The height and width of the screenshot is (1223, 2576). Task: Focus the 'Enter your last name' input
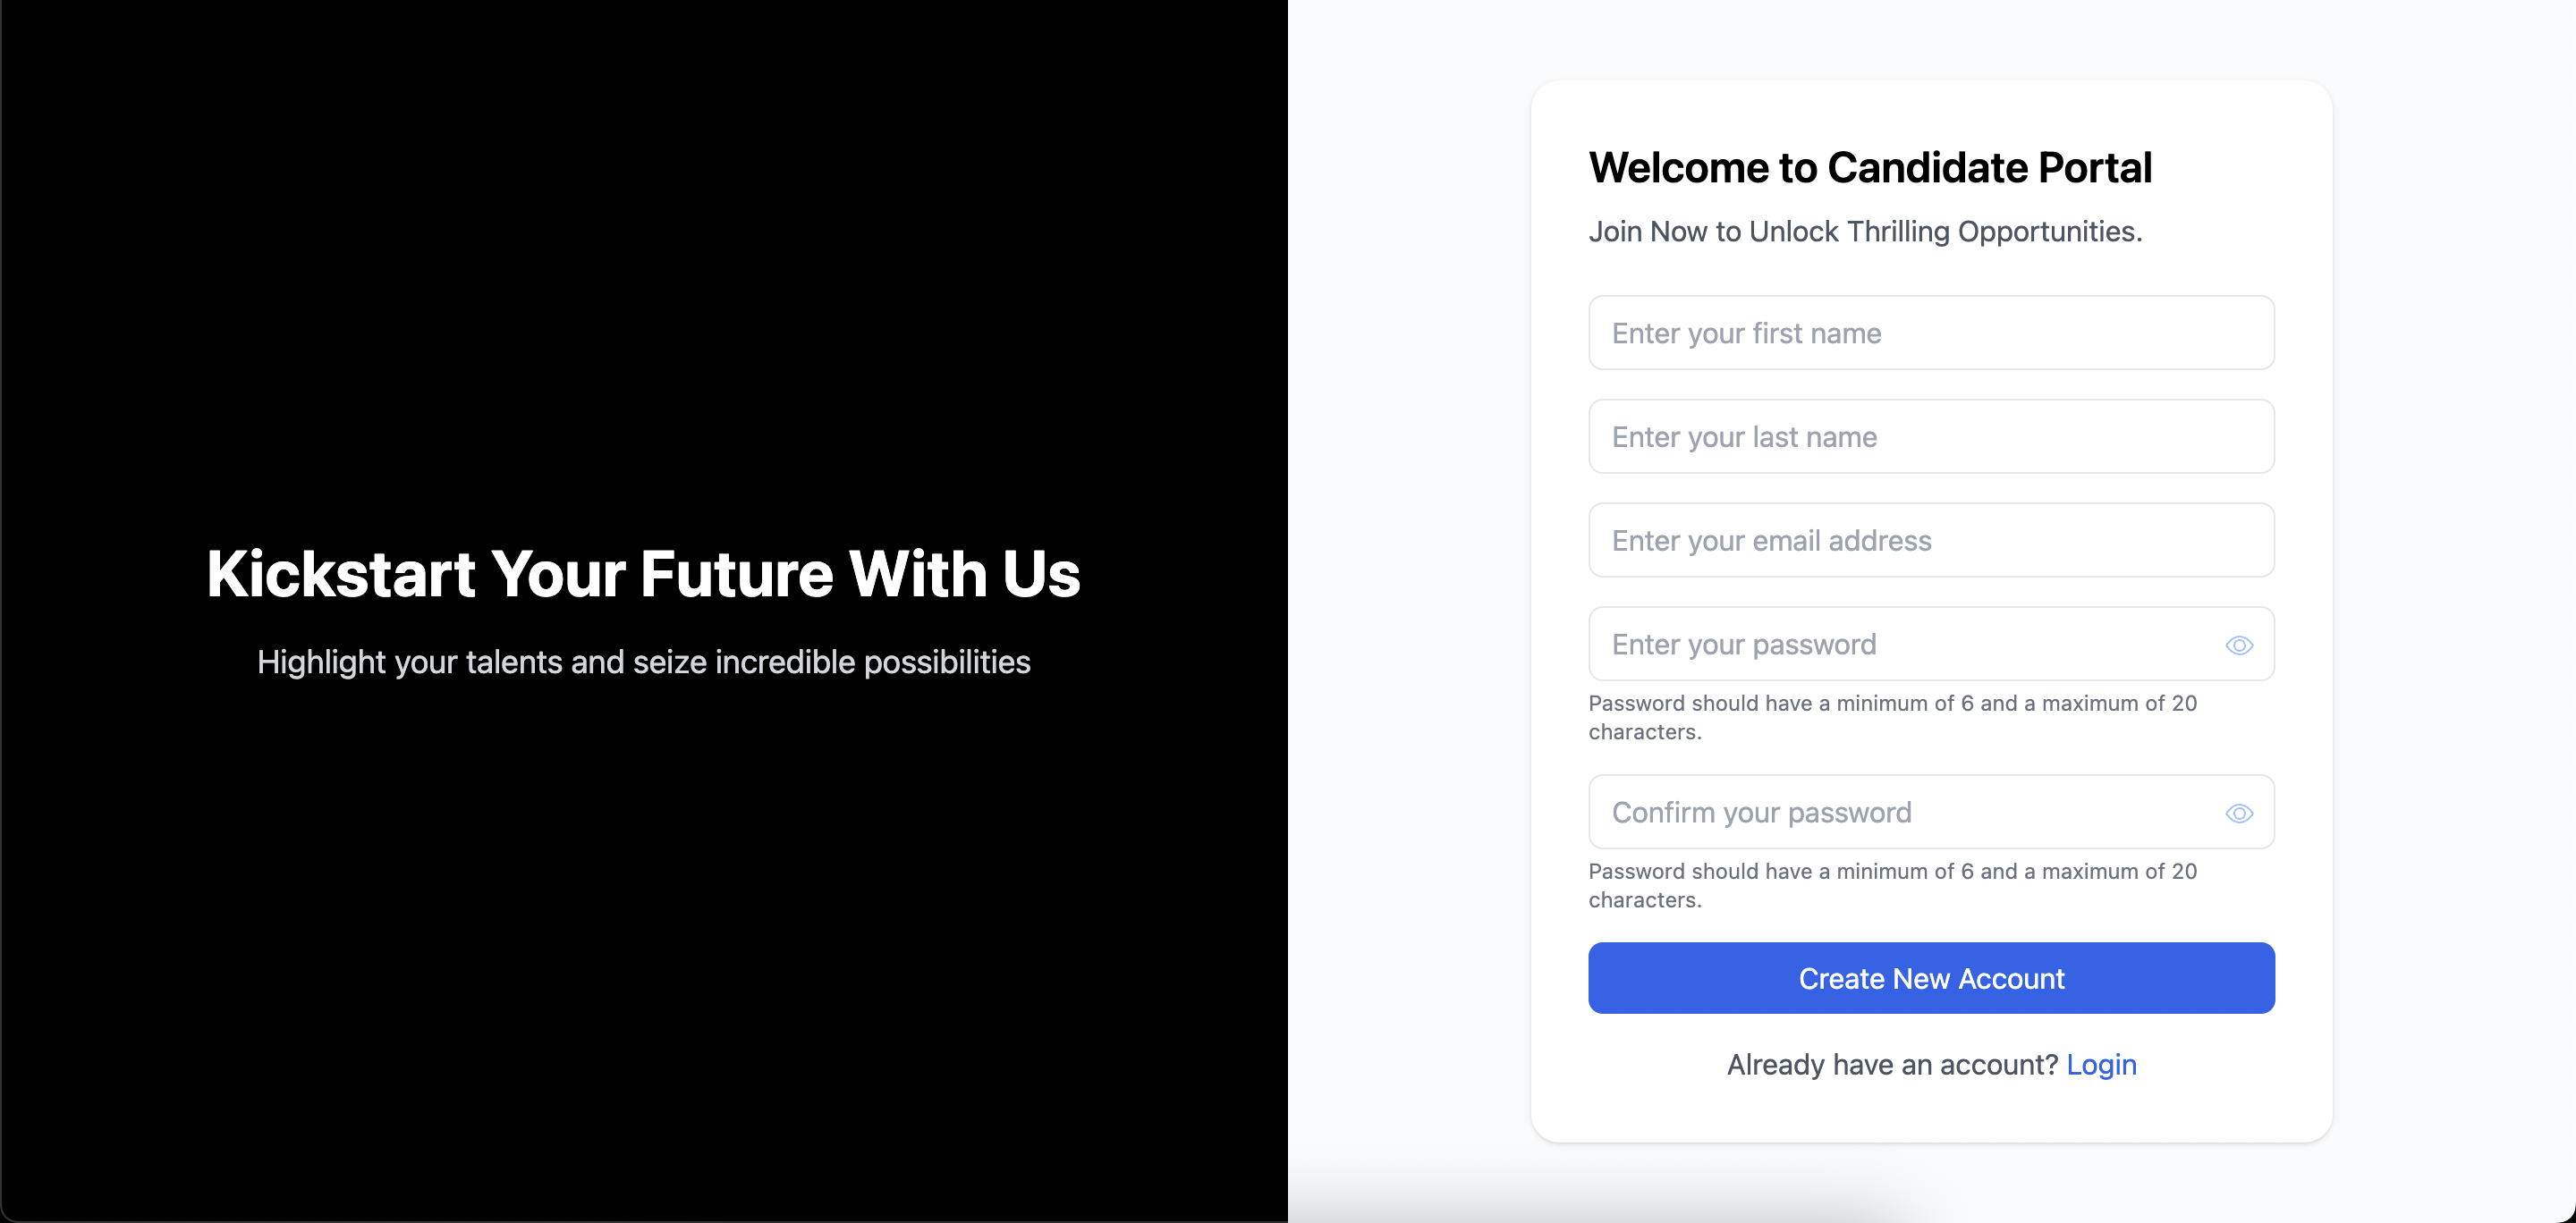pyautogui.click(x=1930, y=436)
